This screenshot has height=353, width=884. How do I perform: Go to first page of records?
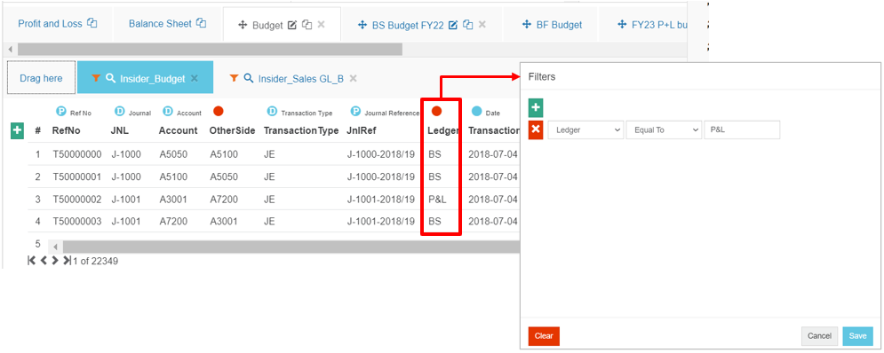[x=32, y=261]
